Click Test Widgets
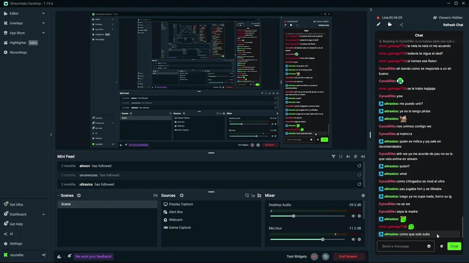 (297, 256)
